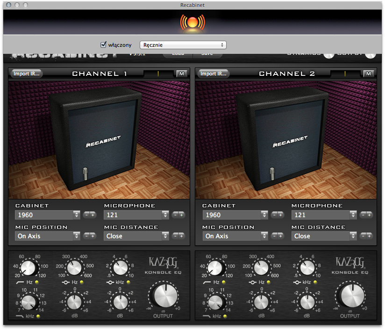Open the Ręcznie preset dropdown
The image size is (385, 330).
click(183, 45)
